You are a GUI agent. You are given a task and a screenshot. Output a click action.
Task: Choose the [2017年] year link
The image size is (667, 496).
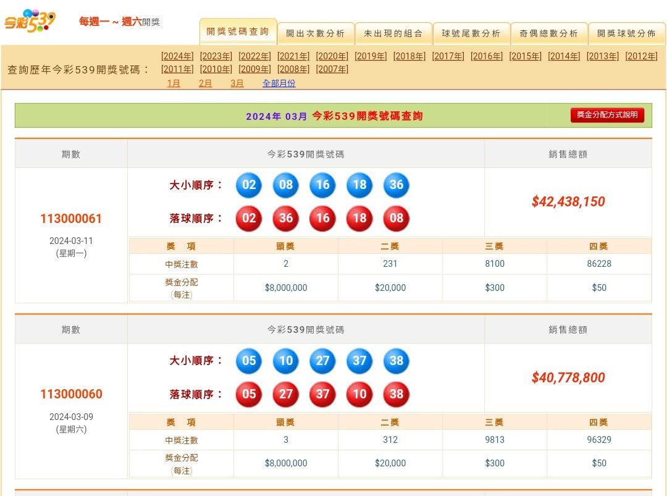448,56
